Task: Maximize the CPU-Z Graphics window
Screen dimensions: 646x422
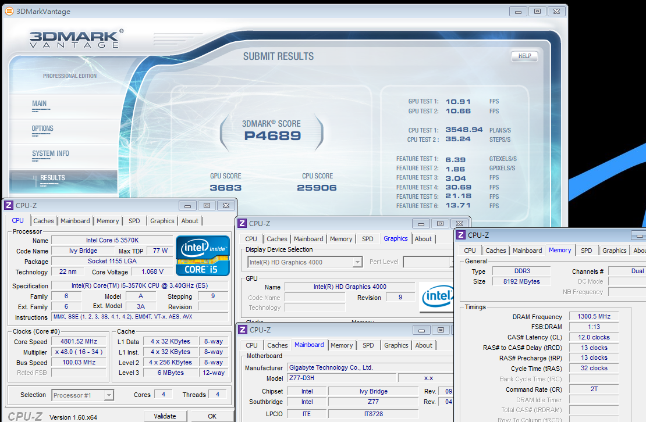Action: tap(441, 224)
